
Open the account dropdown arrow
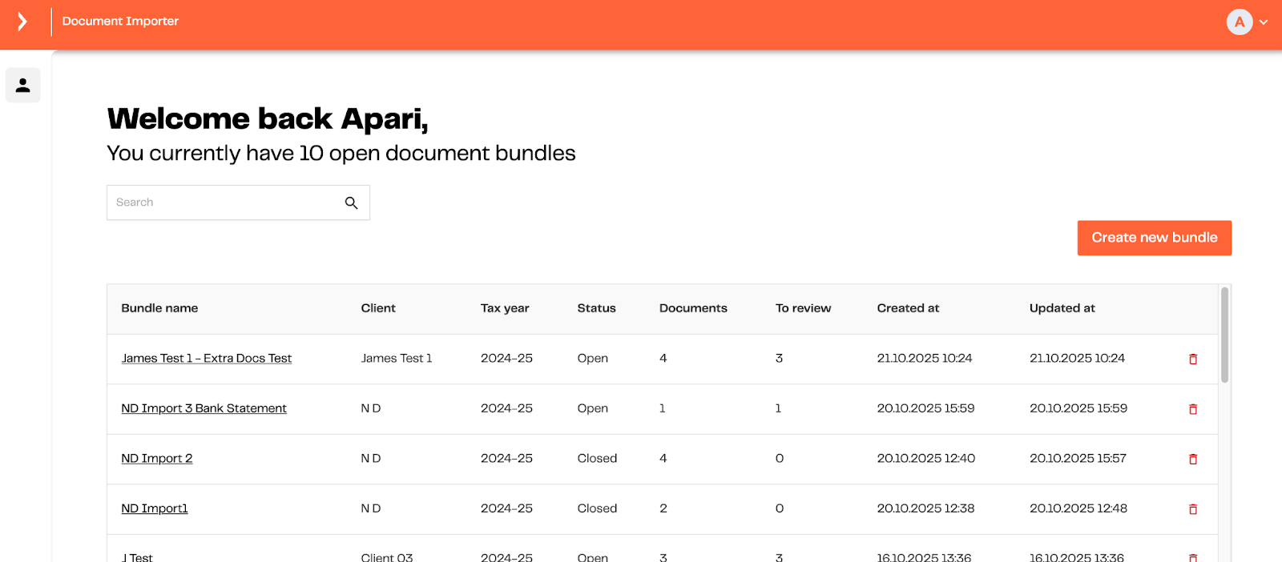(1264, 22)
